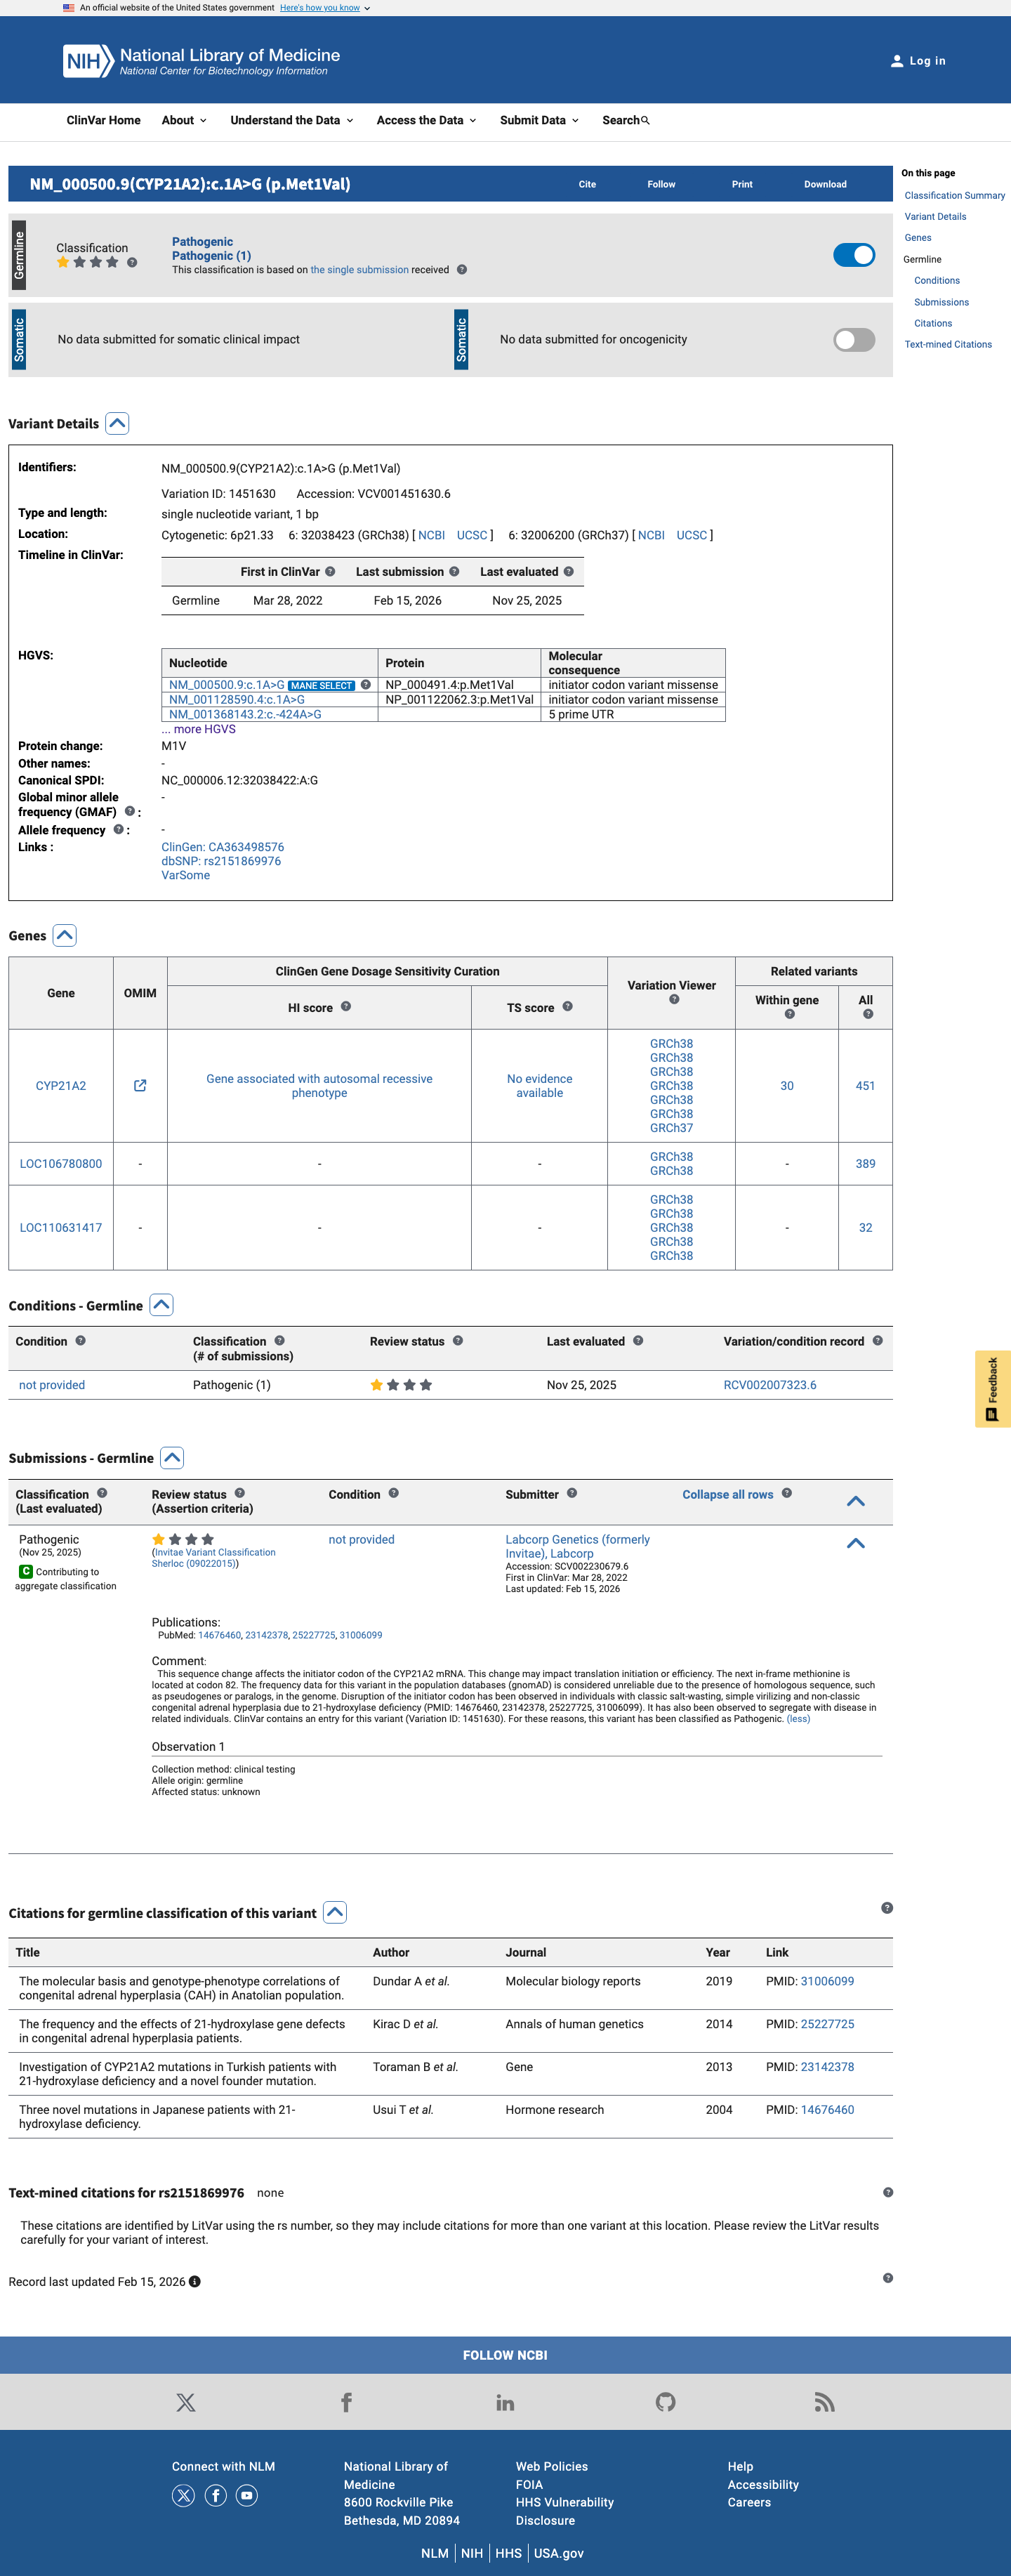The width and height of the screenshot is (1011, 2576).
Task: Collapse the comment with (less) link
Action: tap(798, 1719)
